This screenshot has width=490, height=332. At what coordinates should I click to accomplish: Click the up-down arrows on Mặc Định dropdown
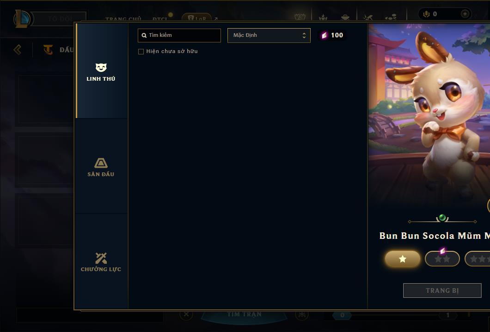click(x=304, y=36)
